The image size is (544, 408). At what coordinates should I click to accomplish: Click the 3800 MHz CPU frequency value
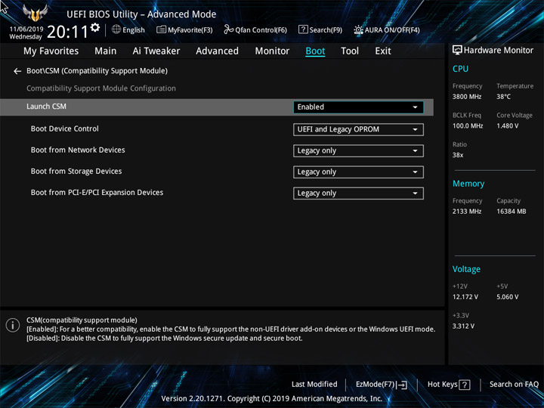[x=467, y=97]
